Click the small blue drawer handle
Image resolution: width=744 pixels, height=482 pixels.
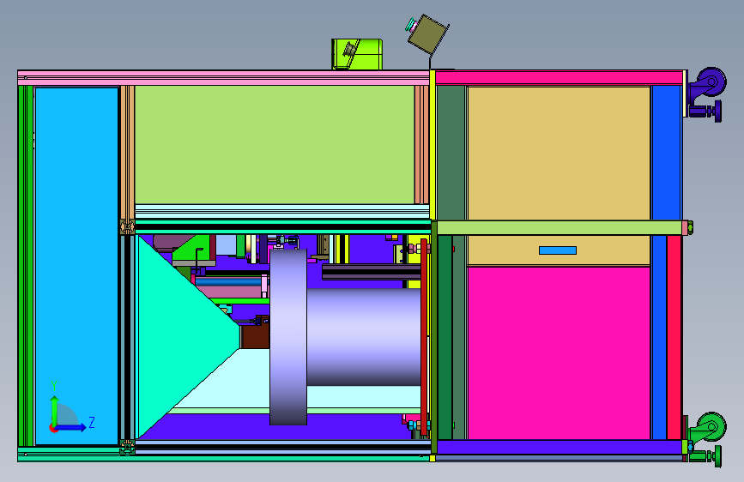click(558, 250)
